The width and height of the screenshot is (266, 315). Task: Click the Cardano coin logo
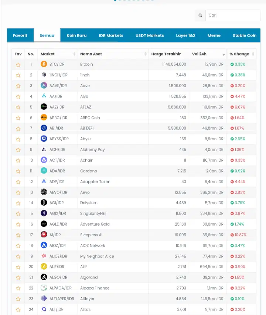pos(44,171)
